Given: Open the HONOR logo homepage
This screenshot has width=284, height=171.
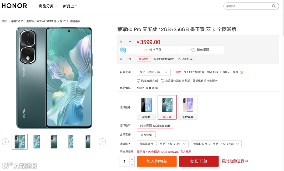Looking at the screenshot, I should click(14, 6).
